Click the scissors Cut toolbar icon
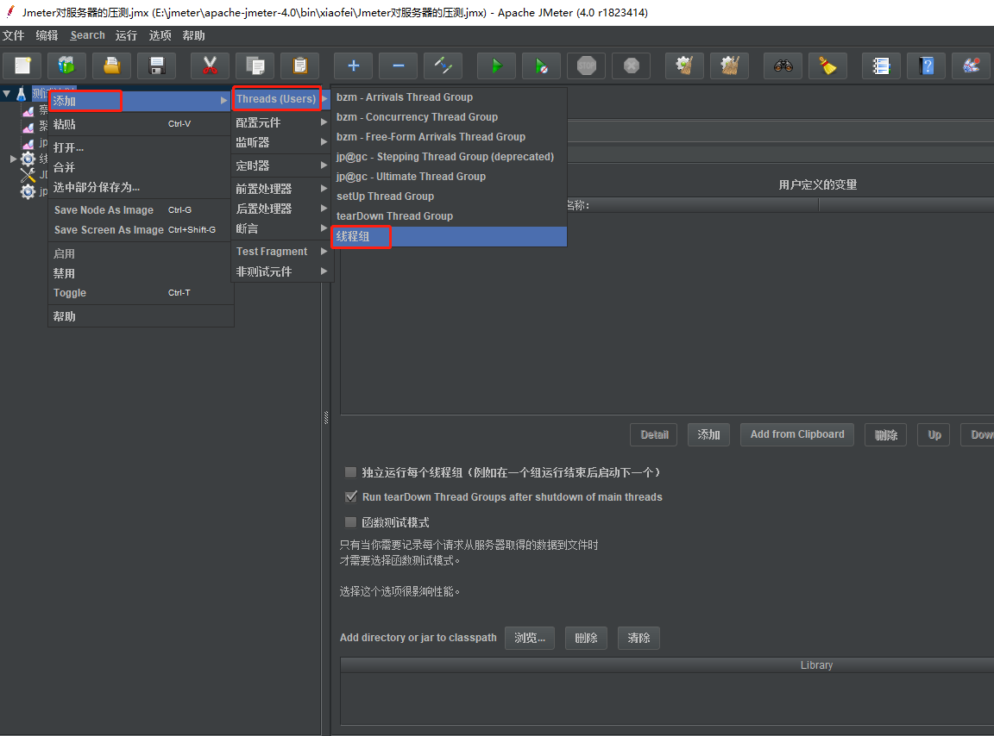The image size is (994, 736). (x=210, y=65)
